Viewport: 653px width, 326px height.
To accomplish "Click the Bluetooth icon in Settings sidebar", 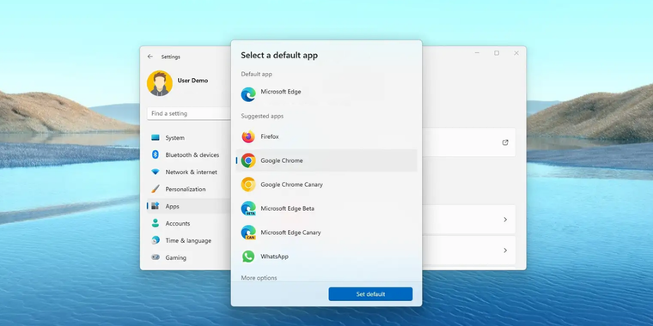I will point(156,154).
